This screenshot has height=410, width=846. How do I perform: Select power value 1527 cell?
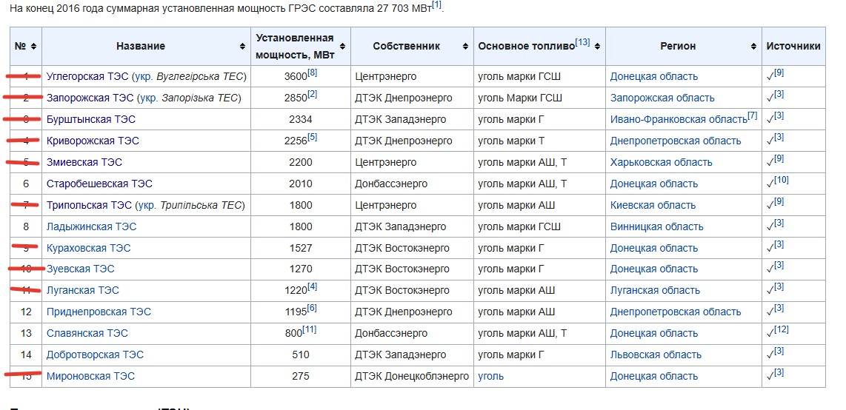(301, 249)
